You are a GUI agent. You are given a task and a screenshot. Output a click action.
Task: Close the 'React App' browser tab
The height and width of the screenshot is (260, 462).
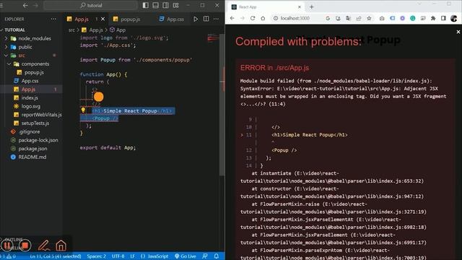point(300,6)
